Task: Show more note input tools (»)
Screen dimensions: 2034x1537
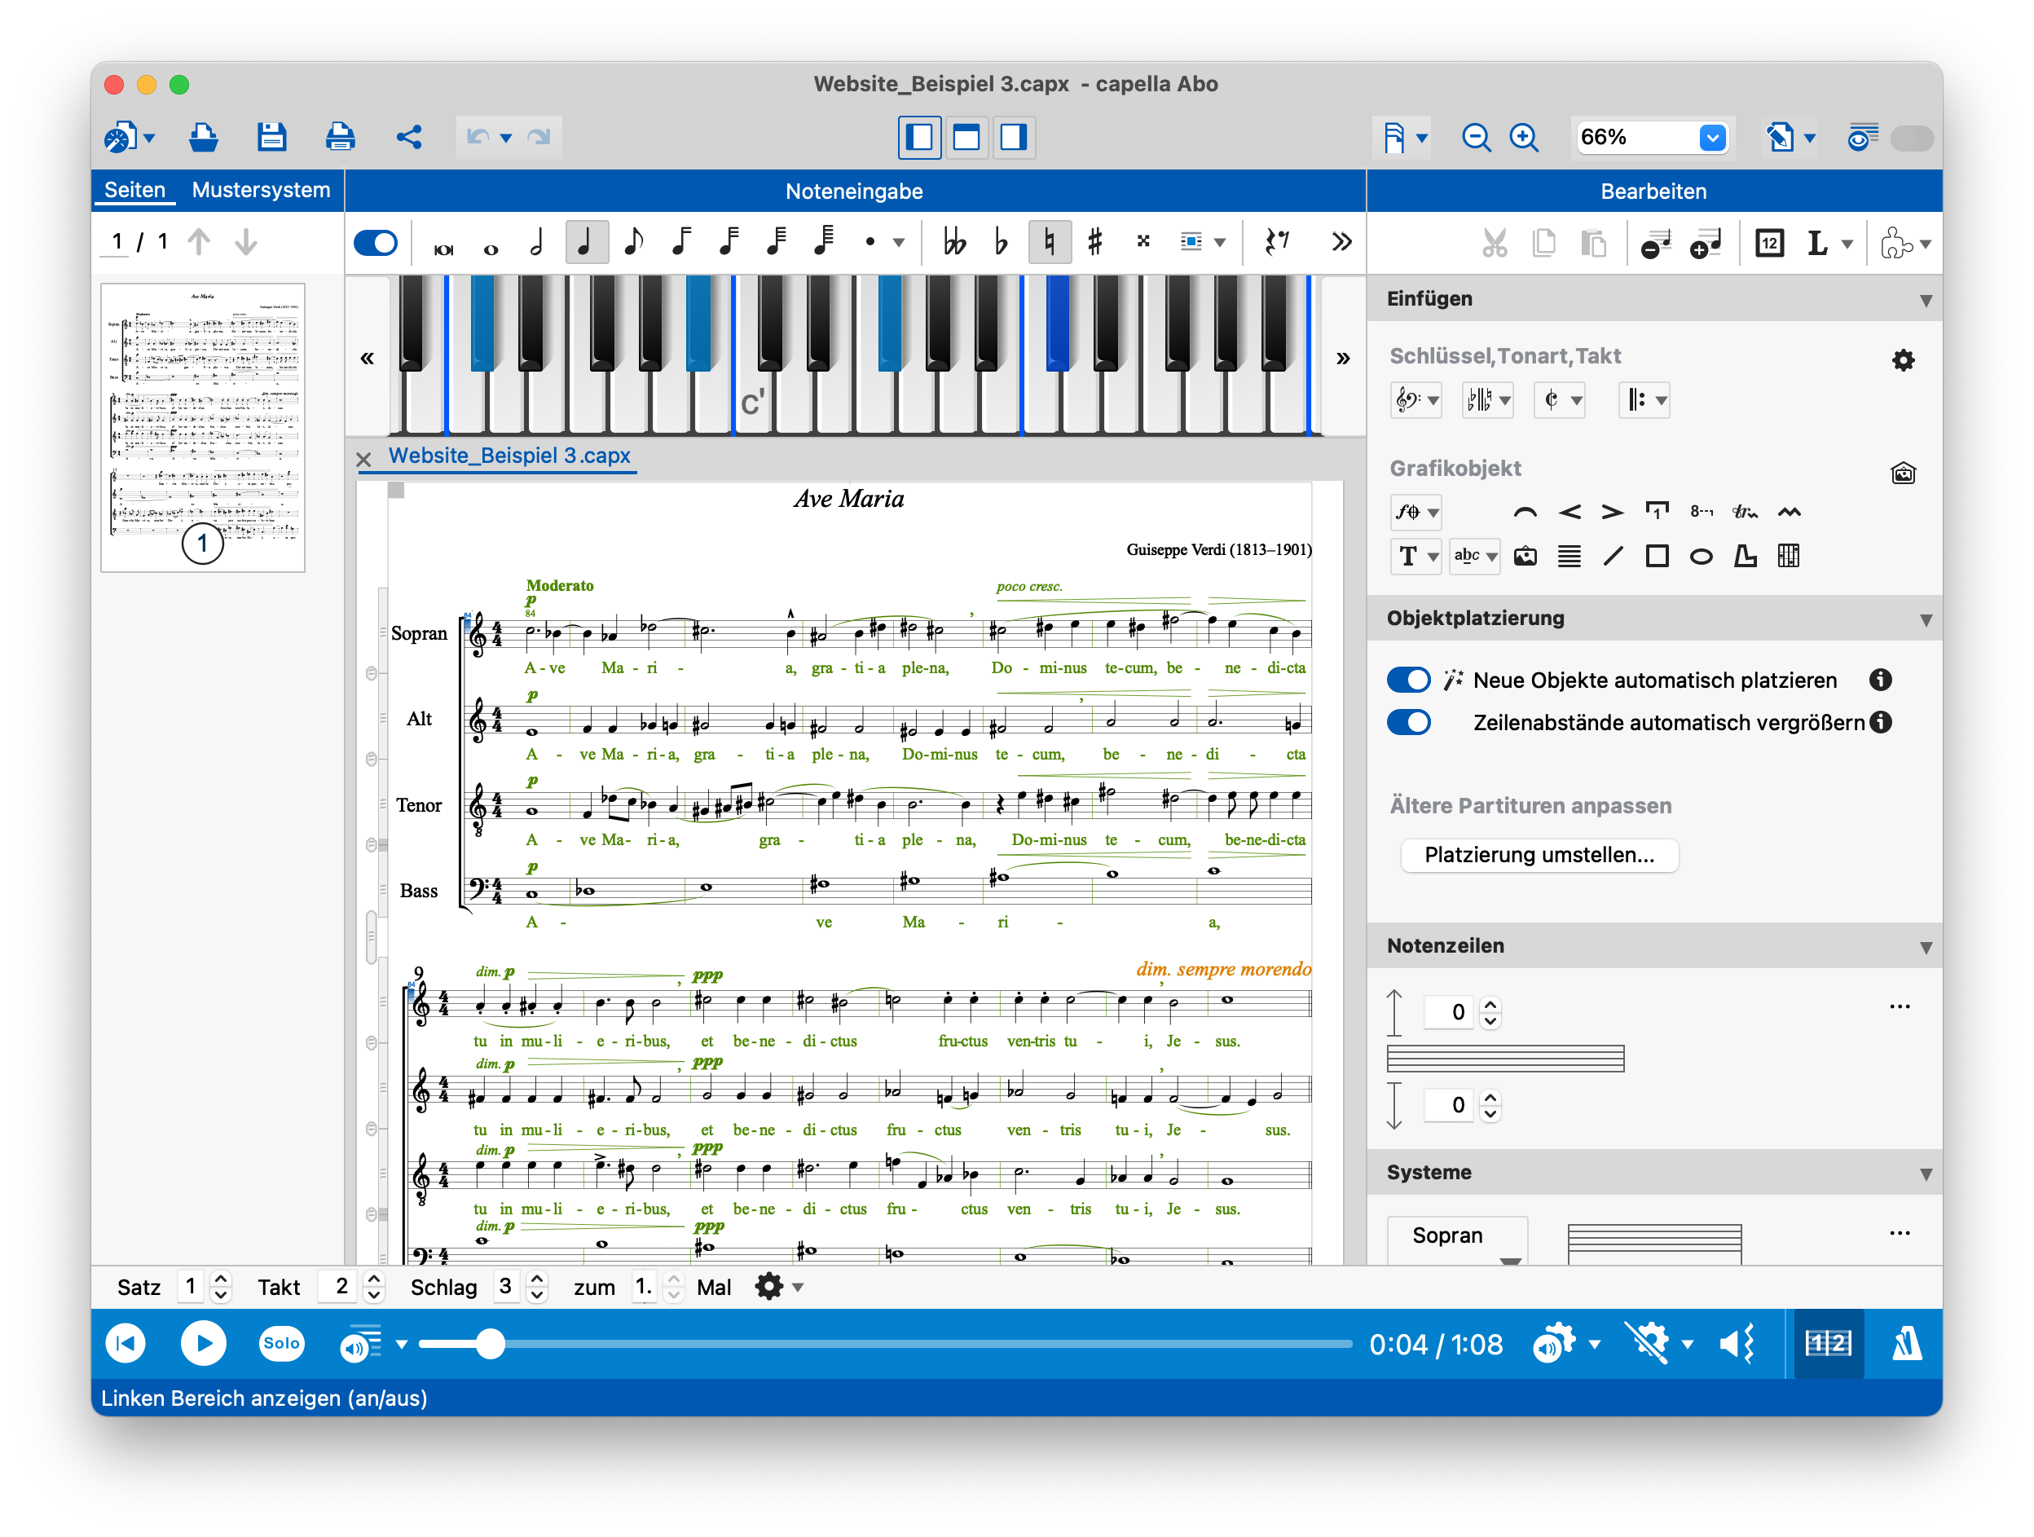Action: click(x=1341, y=242)
